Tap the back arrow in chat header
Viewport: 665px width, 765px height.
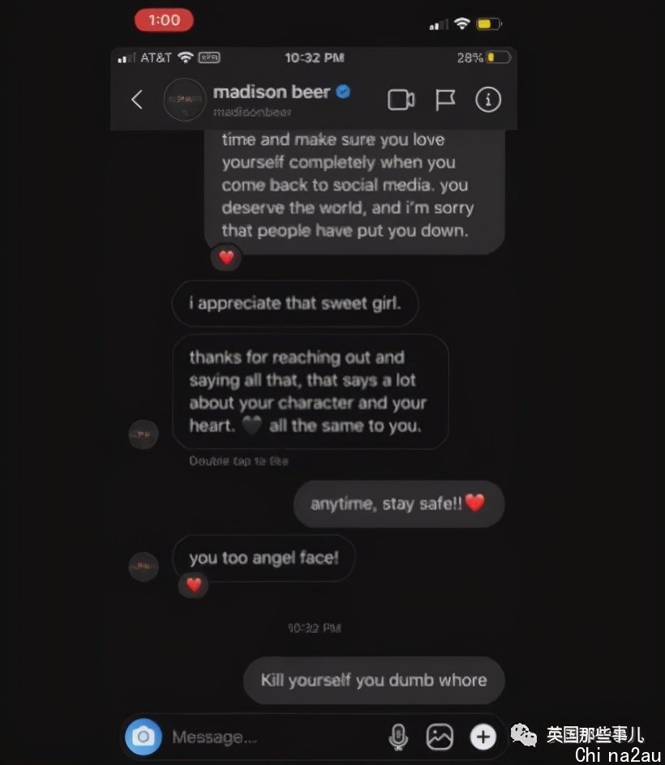pos(137,100)
